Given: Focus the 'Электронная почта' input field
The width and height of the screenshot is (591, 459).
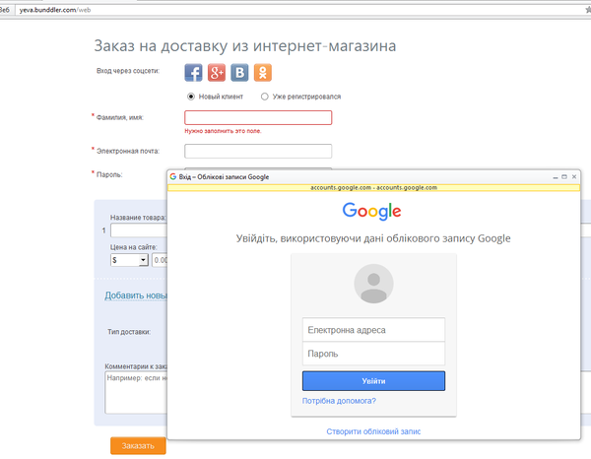Looking at the screenshot, I should [x=258, y=151].
